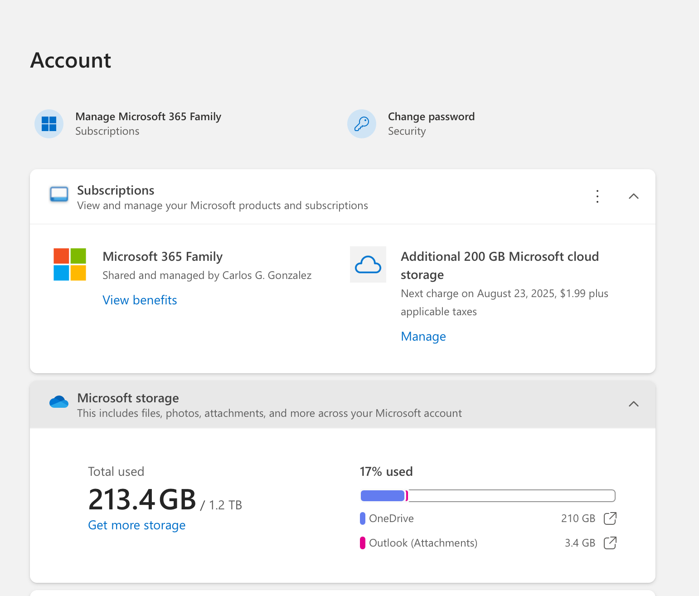Collapse the Subscriptions section
The height and width of the screenshot is (596, 699).
pos(634,196)
